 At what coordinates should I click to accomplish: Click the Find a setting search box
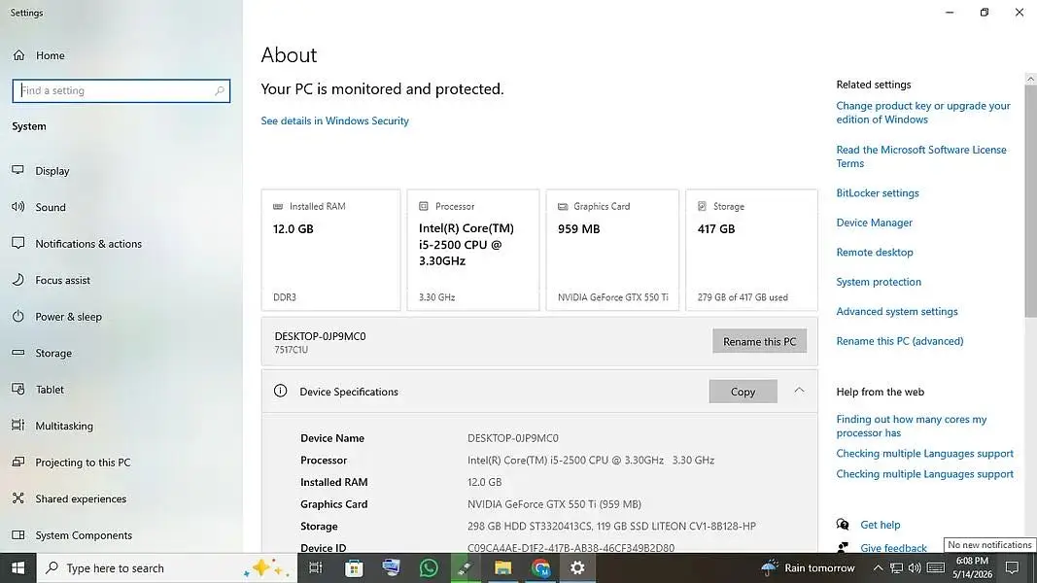tap(121, 90)
